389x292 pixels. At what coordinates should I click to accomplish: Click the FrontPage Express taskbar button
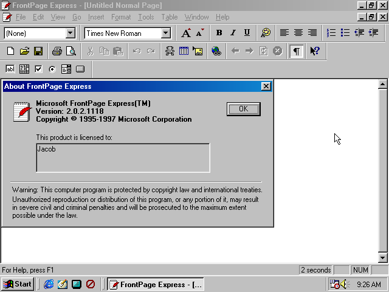pyautogui.click(x=156, y=284)
